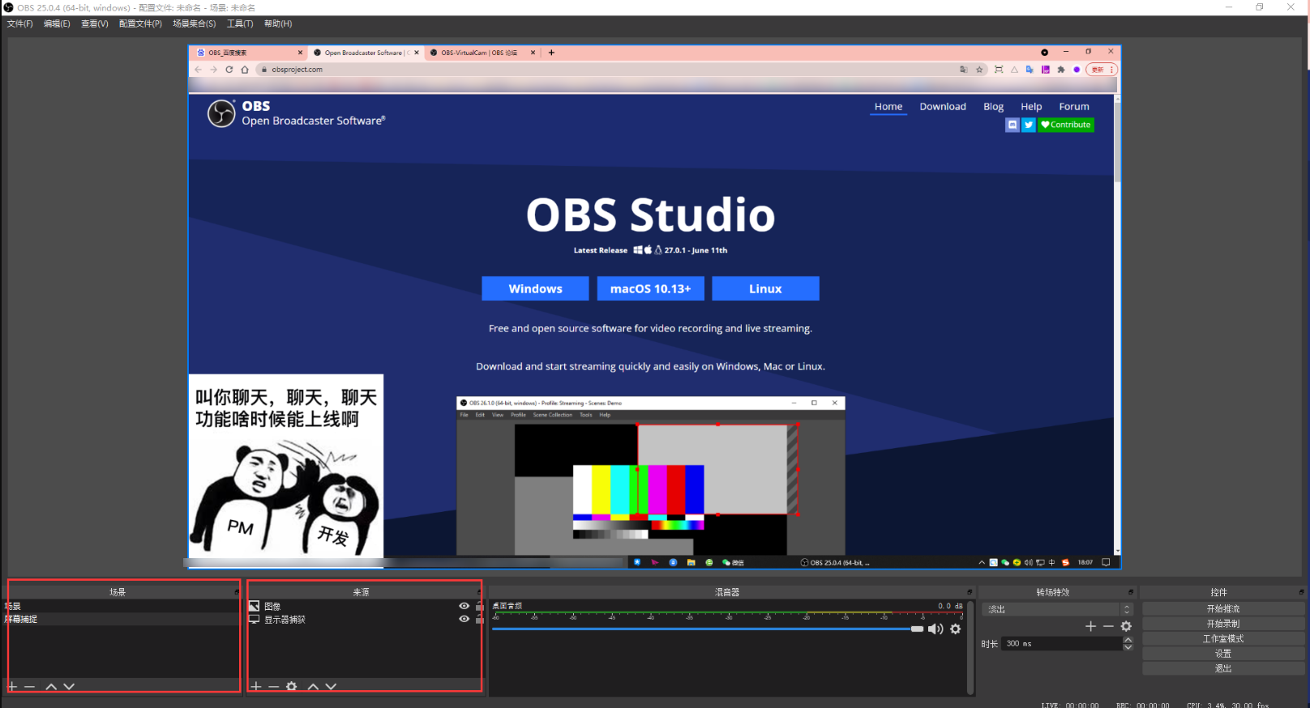Toggle visibility of 图像 source
Viewport: 1310px width, 708px height.
[464, 606]
